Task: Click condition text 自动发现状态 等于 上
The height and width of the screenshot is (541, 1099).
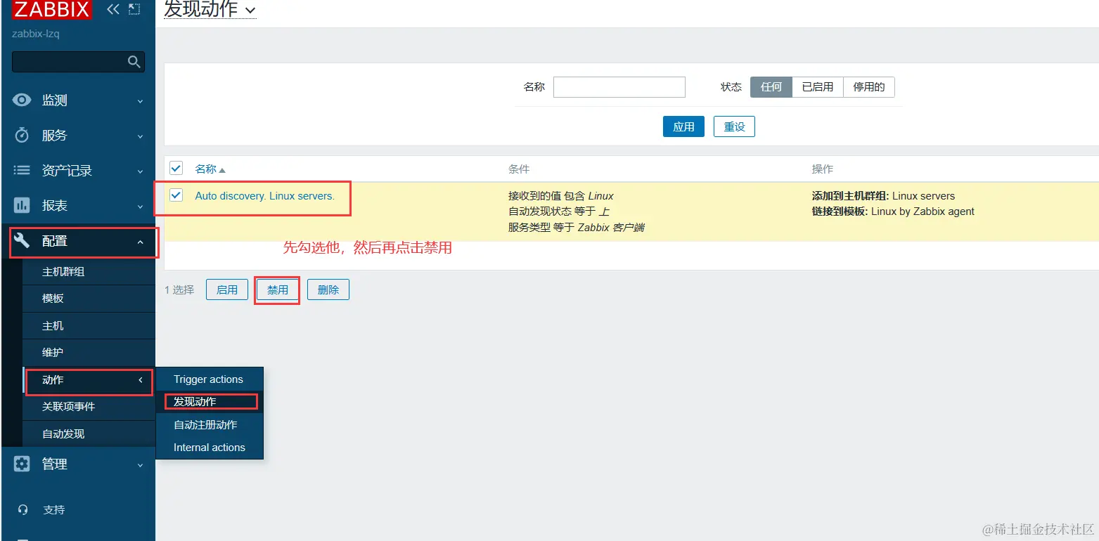Action: [559, 211]
